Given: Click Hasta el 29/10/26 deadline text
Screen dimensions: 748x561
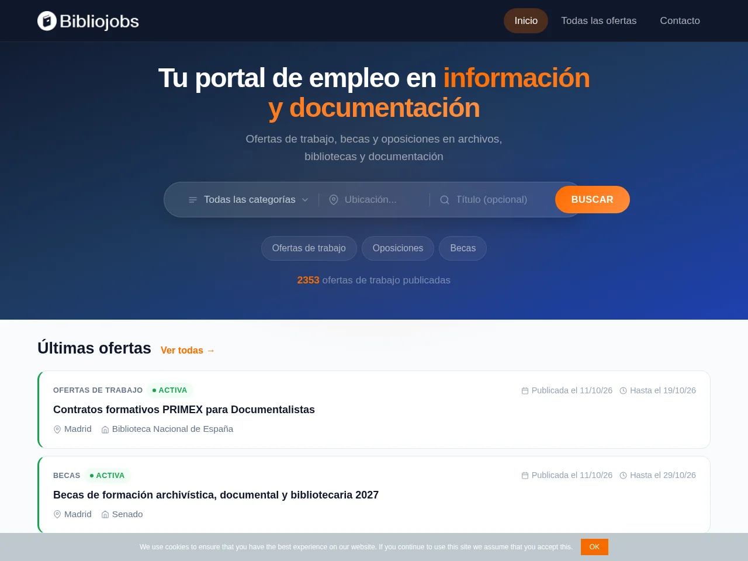Looking at the screenshot, I should [x=663, y=475].
